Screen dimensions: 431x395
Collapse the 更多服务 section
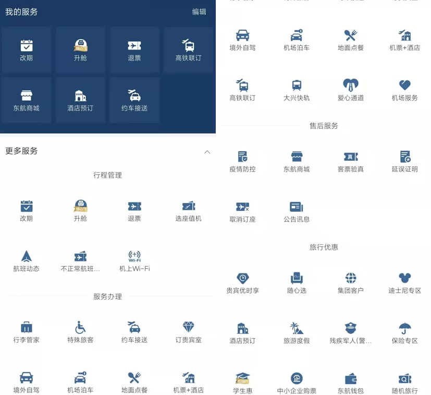[207, 151]
